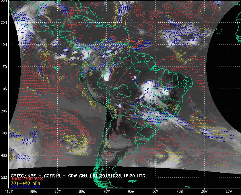241x195 pixels.
Task: Click the EQ equator label
Action: (5, 67)
